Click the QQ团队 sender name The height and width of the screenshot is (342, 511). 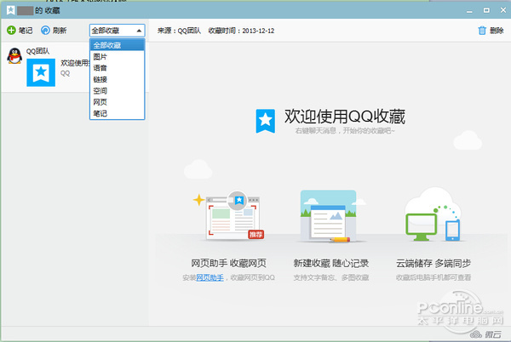coord(37,51)
